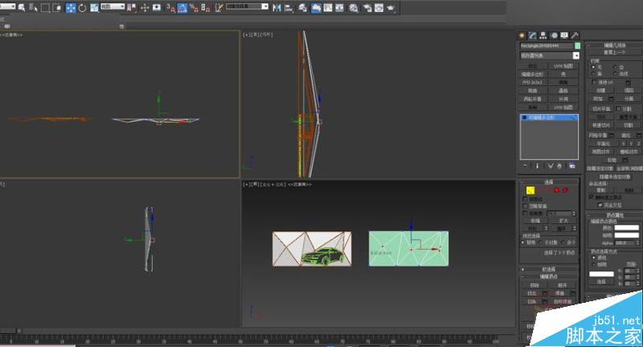Click the FFD 2x2x2 modifier button

pyautogui.click(x=534, y=82)
